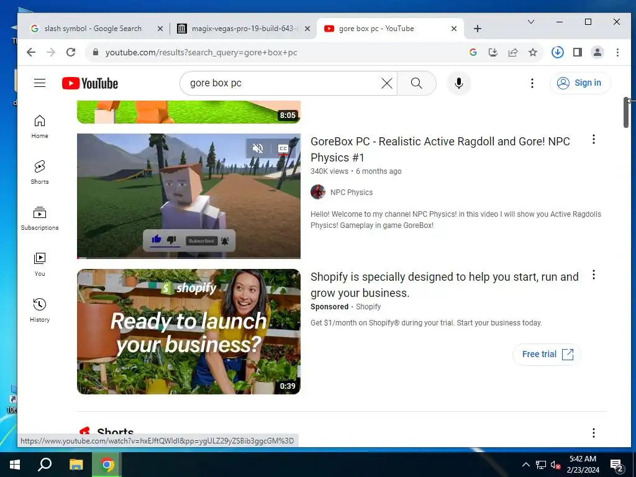636x477 pixels.
Task: Click the Shopify advertiser name
Action: coord(368,307)
